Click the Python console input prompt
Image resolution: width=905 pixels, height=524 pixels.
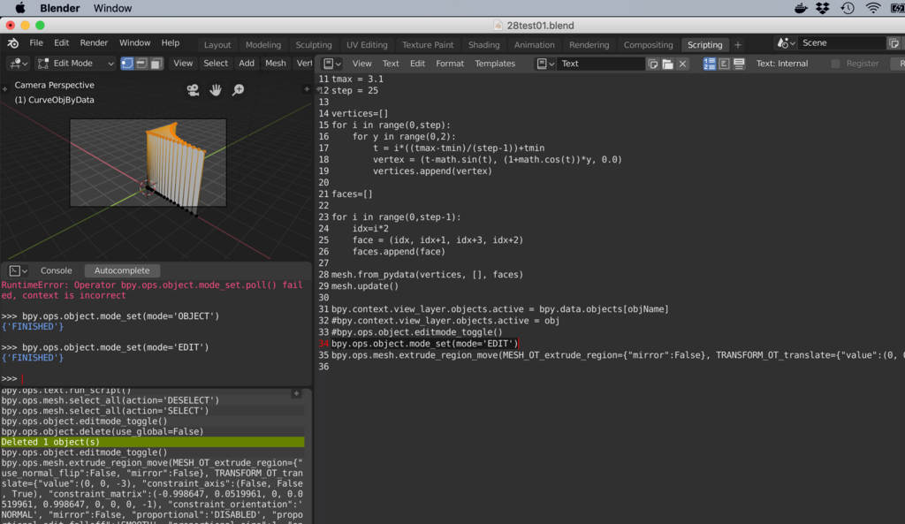point(156,378)
